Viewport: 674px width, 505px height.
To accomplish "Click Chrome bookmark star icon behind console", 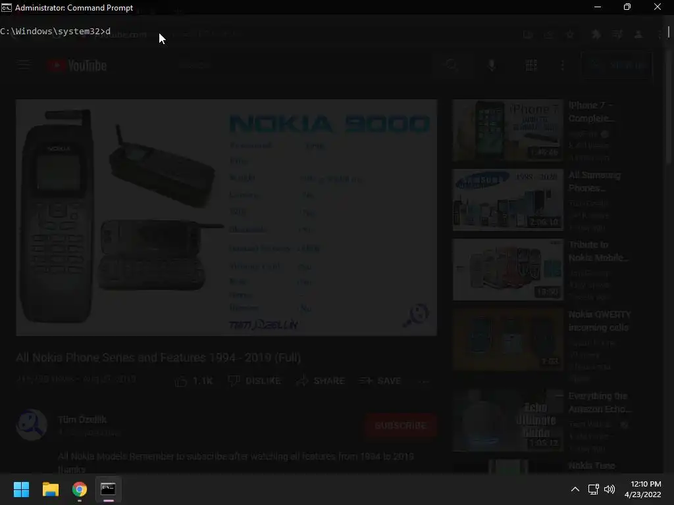I will (x=570, y=34).
